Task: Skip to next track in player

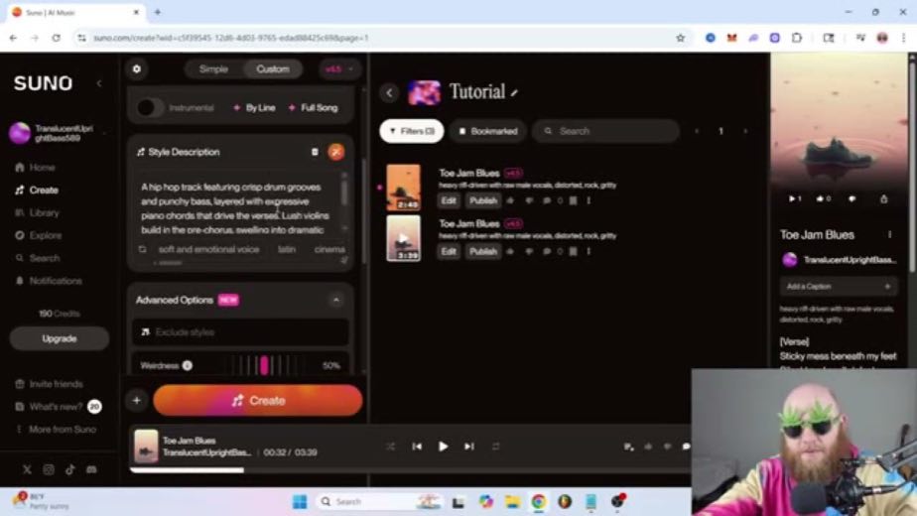Action: 469,447
